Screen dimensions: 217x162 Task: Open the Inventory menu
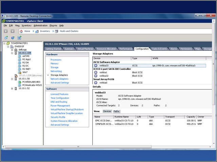[x=26, y=26]
